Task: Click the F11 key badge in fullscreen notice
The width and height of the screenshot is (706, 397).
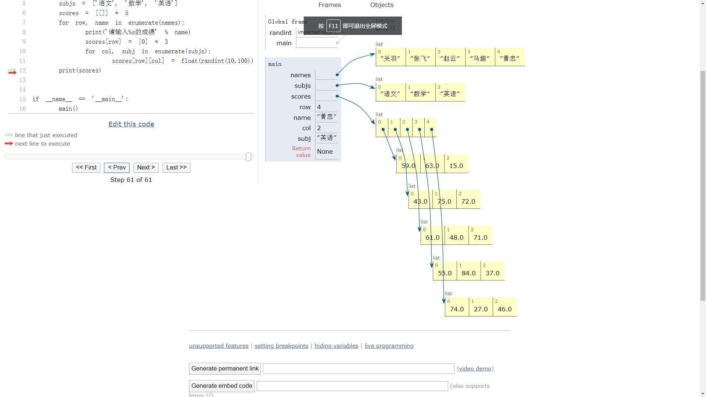Action: tap(333, 26)
